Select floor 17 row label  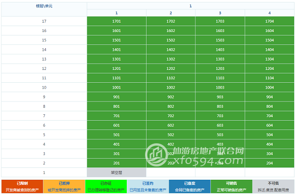(44, 21)
